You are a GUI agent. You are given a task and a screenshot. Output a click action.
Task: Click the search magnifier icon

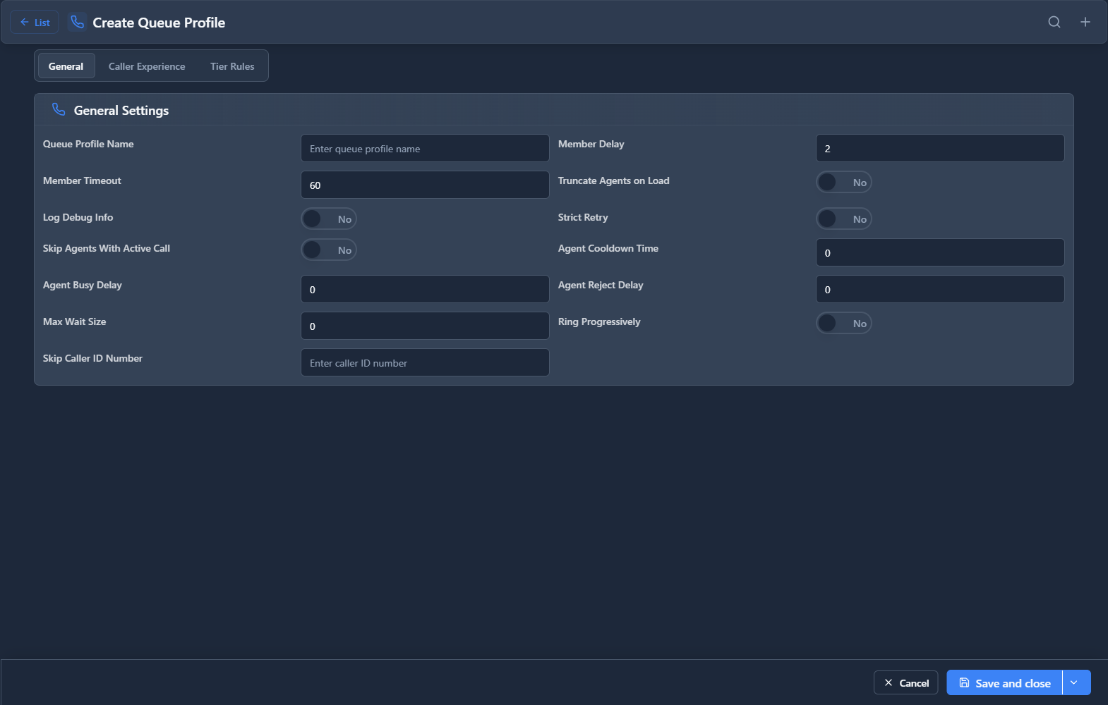pos(1054,22)
